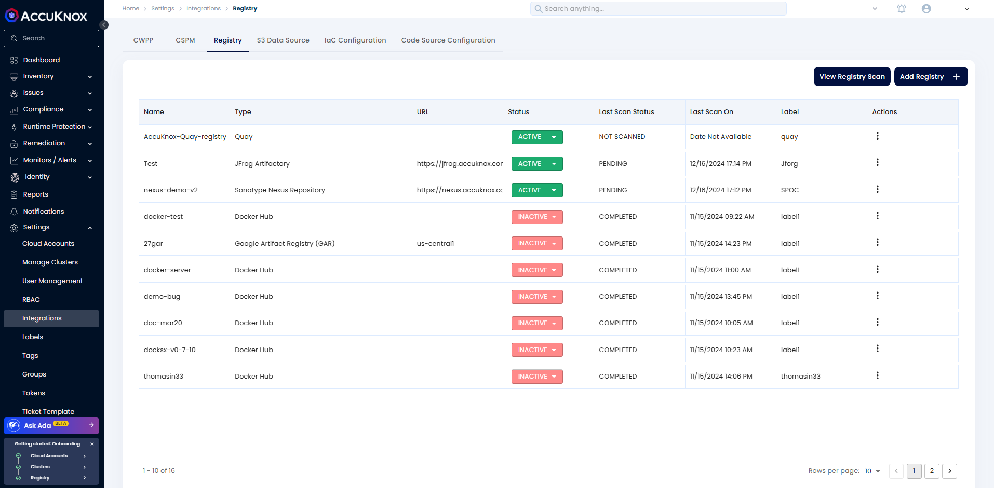Open actions menu for thomasin33 row
This screenshot has width=994, height=488.
coord(877,375)
